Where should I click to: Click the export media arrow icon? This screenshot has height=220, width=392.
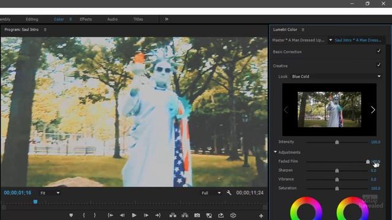click(x=221, y=215)
